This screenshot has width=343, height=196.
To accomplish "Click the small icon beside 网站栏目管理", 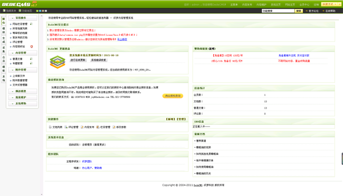I will click(x=31, y=24).
